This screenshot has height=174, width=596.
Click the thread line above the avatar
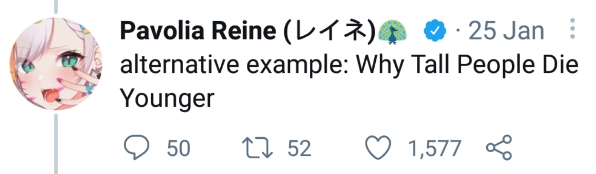tap(56, 7)
